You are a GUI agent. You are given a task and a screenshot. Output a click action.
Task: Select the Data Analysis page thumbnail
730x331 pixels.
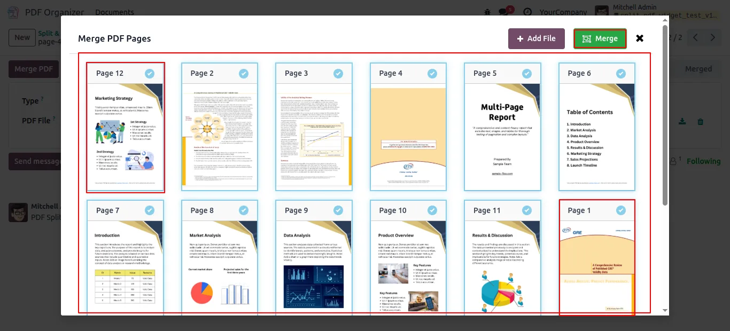point(314,267)
